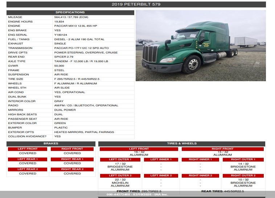Click the LEFT FRONT brake label
This screenshot has width=275, height=198.
(x=28, y=149)
